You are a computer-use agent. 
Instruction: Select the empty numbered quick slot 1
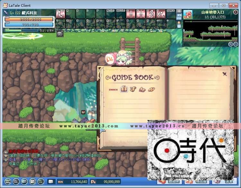pyautogui.click(x=60, y=24)
